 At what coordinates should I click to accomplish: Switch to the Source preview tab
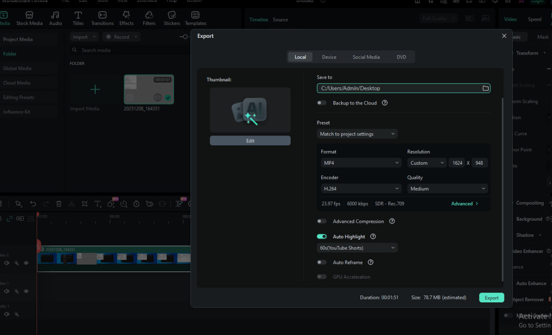pyautogui.click(x=280, y=20)
